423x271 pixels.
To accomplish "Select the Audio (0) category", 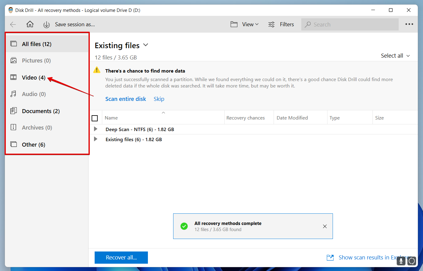I will (x=47, y=94).
